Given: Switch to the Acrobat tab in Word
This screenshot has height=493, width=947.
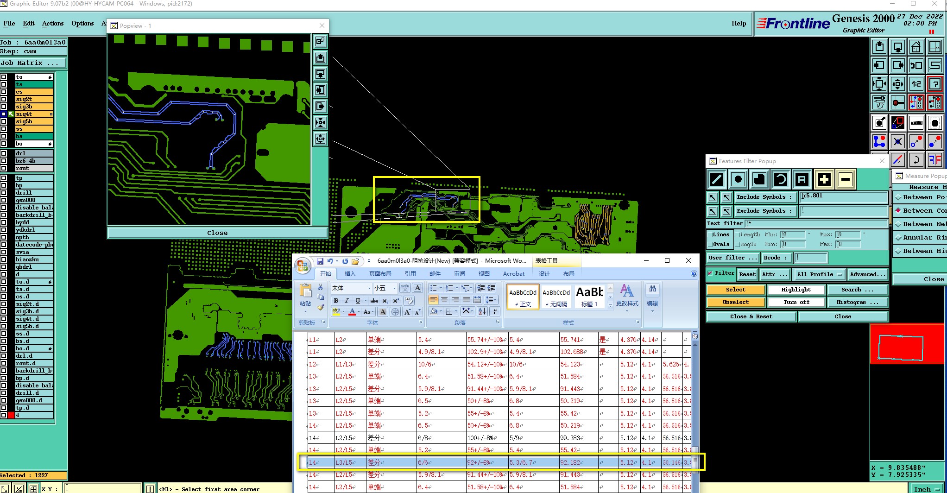Looking at the screenshot, I should [x=514, y=274].
